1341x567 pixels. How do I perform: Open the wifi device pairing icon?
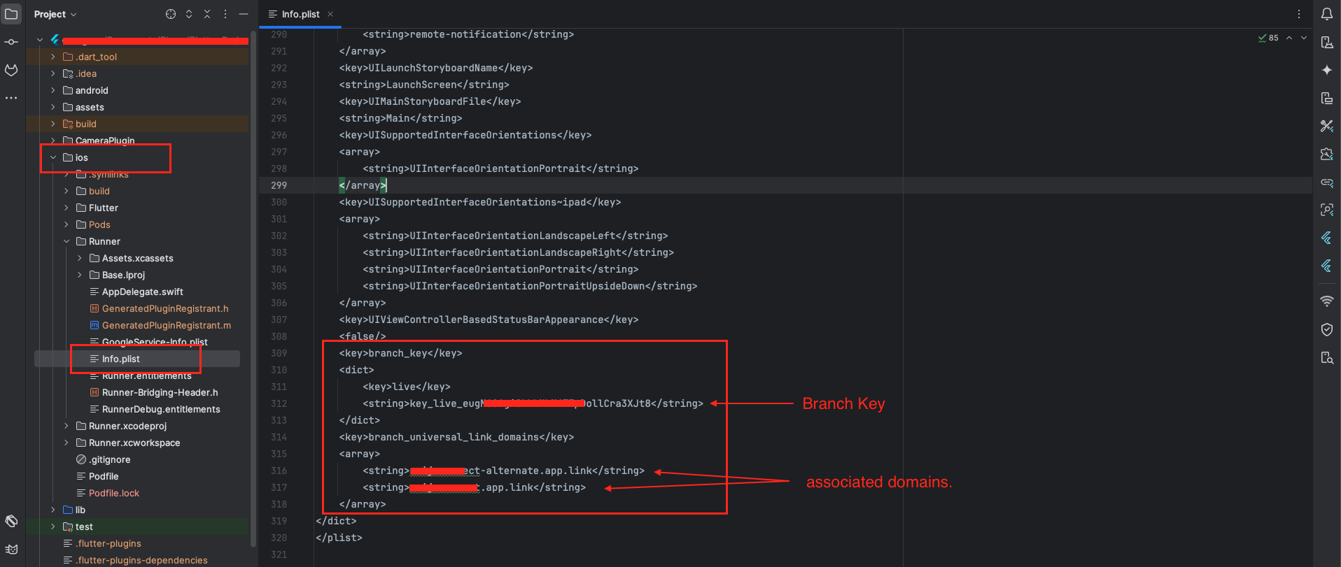point(1327,301)
